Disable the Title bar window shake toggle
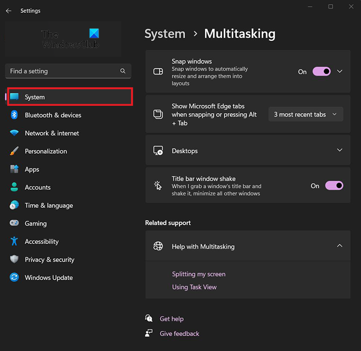The width and height of the screenshot is (361, 351). click(334, 185)
